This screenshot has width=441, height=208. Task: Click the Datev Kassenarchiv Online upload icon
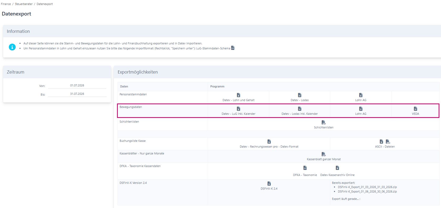tap(337, 168)
